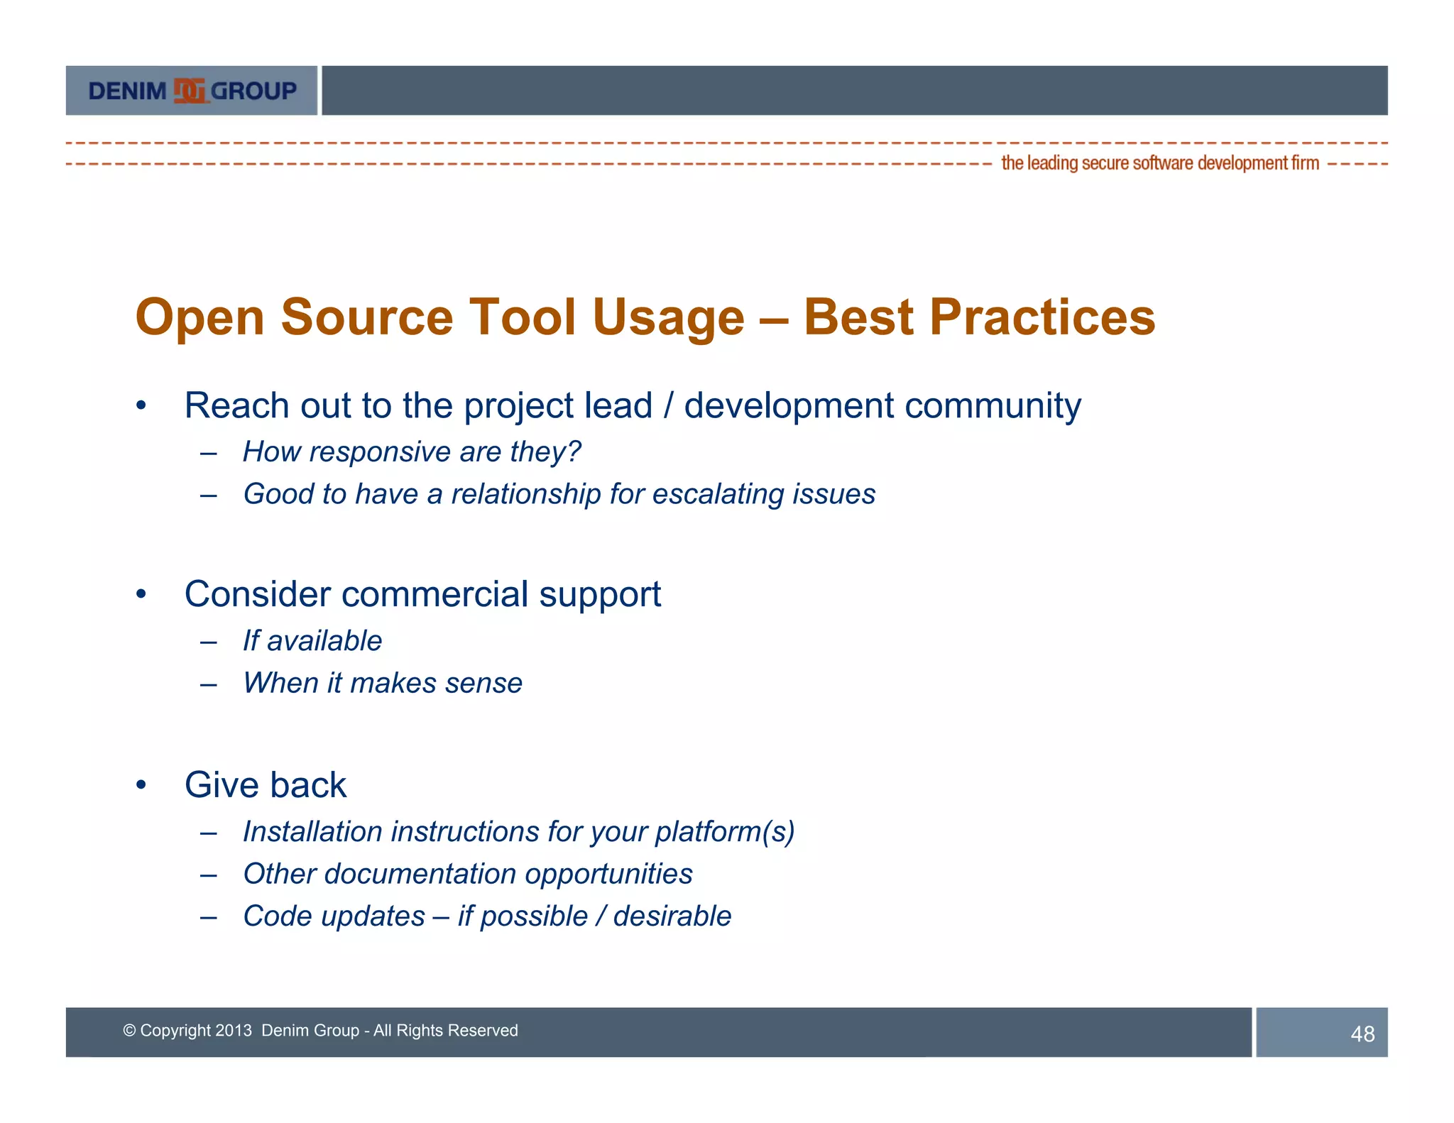Viewport: 1454px width, 1123px height.
Task: Select 'Code updates – if possible / desirable'
Action: coord(486,916)
